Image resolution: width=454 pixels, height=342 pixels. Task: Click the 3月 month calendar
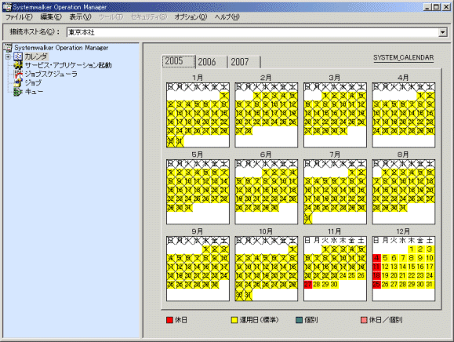(335, 115)
